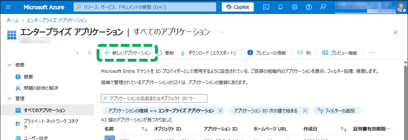Go to ホーム breadcrumb
The height and width of the screenshot is (140, 408).
12,20
